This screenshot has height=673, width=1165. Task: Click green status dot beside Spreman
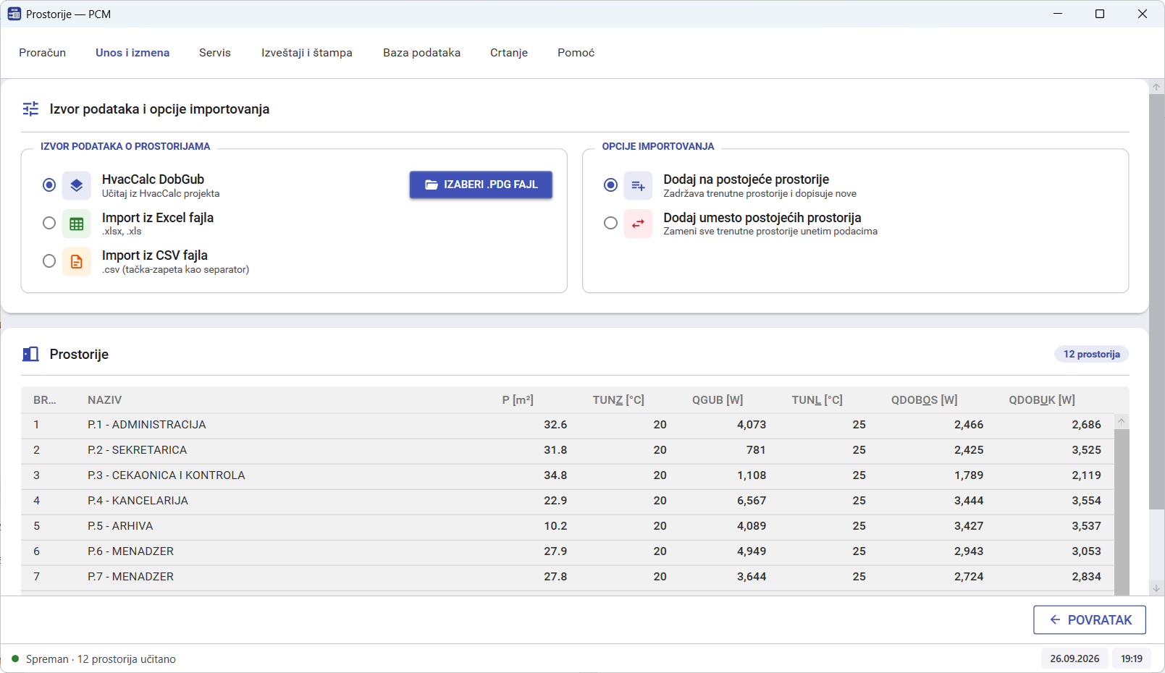pos(15,659)
